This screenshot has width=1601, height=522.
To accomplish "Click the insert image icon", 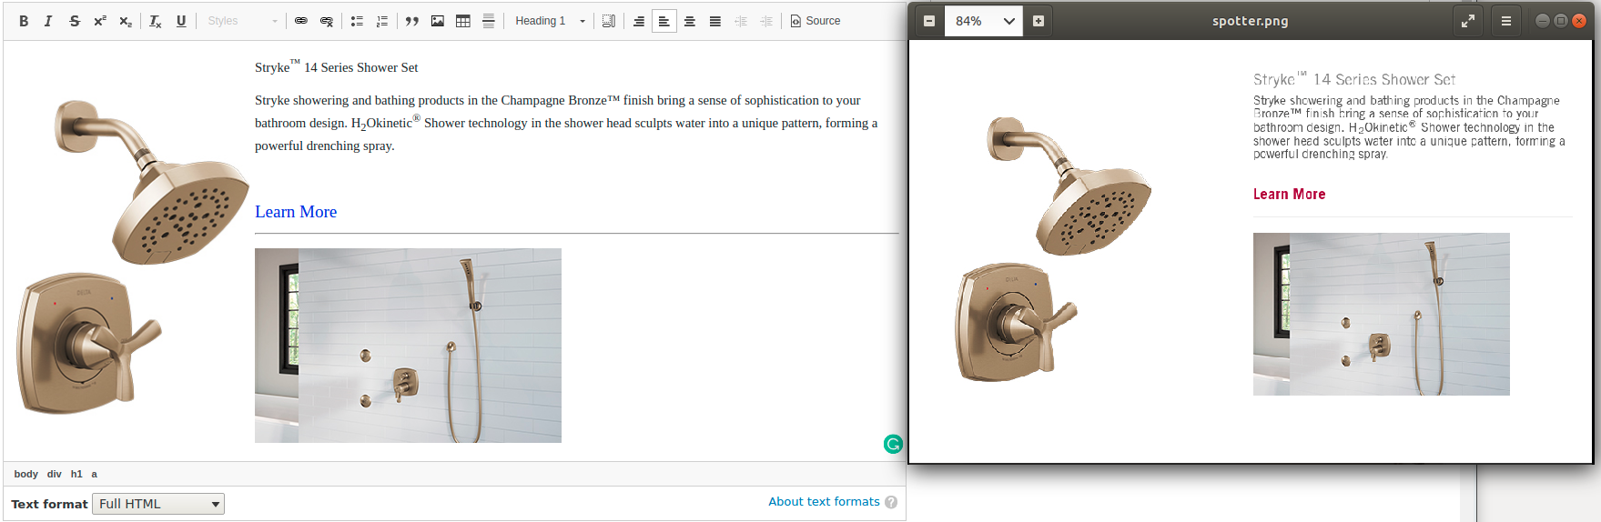I will 438,21.
